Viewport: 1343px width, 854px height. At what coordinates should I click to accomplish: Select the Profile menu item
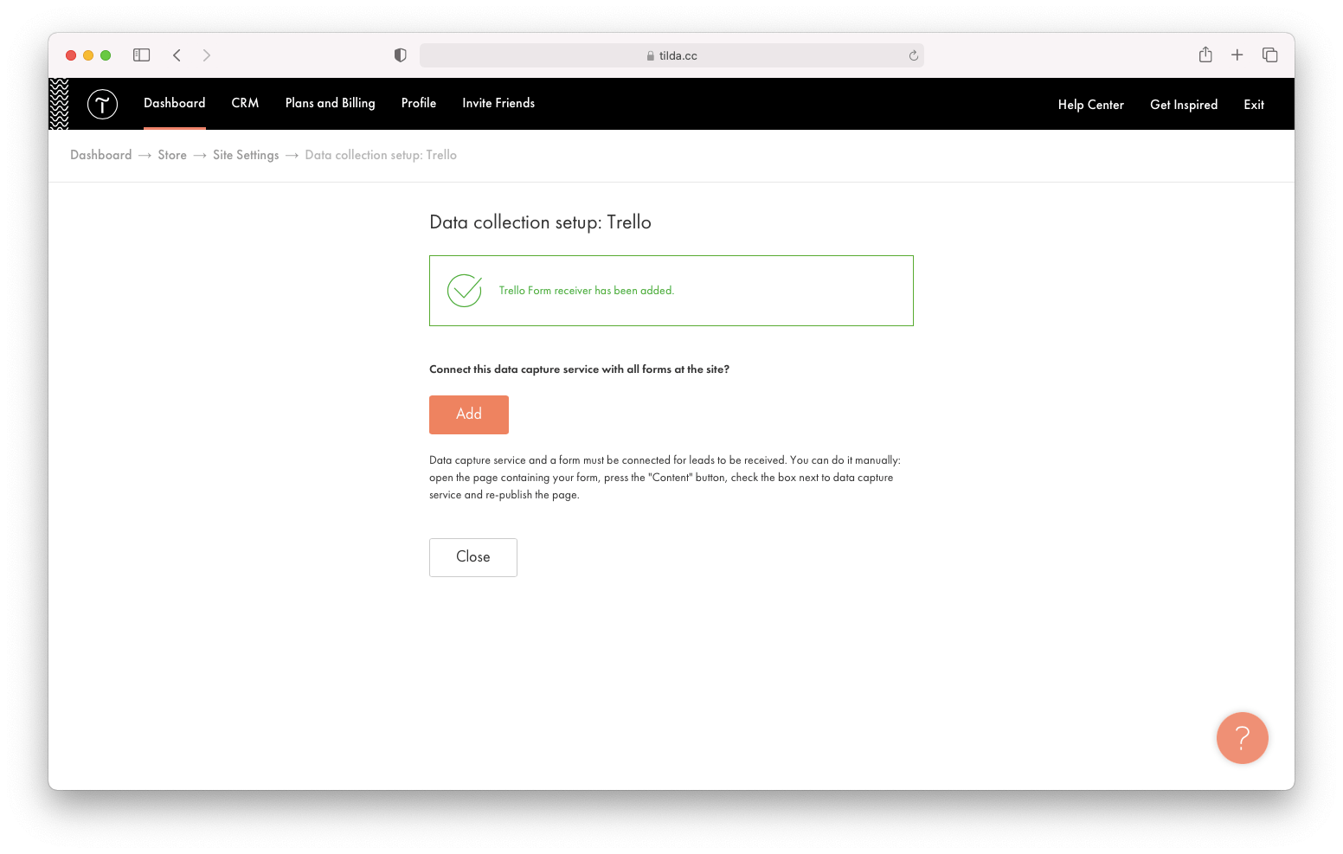418,102
